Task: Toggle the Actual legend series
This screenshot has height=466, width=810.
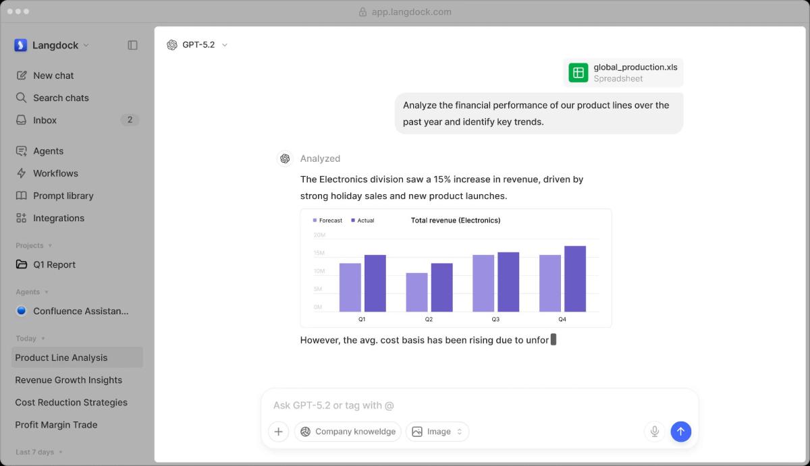Action: 363,221
